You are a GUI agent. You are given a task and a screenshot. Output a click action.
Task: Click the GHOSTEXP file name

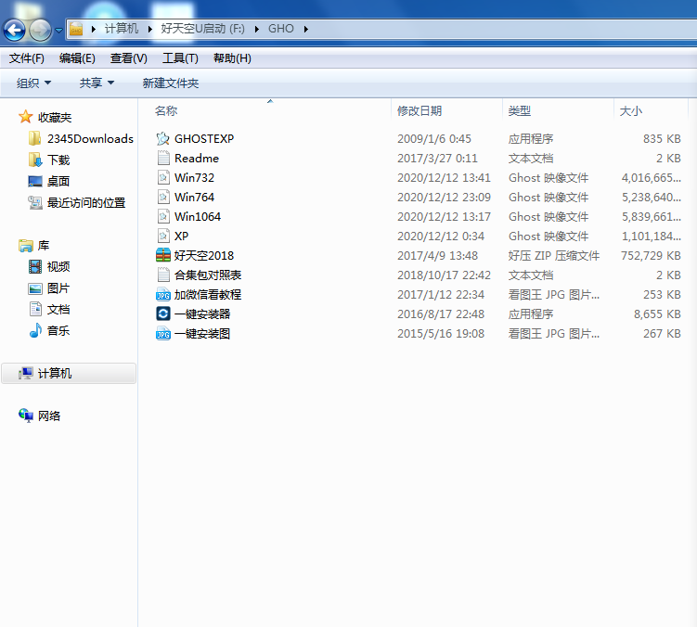[x=204, y=138]
